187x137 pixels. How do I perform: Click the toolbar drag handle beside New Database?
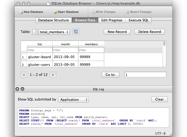(x=17, y=12)
